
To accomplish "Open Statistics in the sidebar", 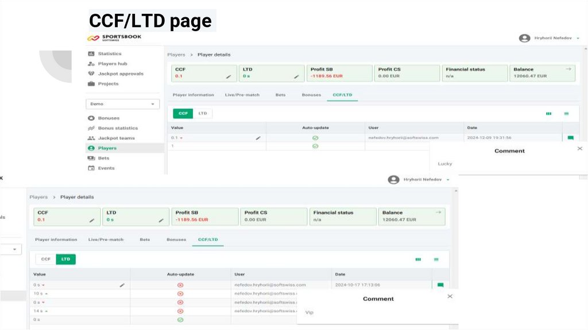I will [110, 53].
